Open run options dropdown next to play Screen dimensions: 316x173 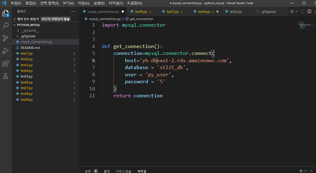297,12
